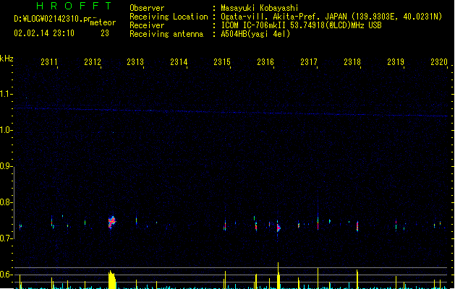The image size is (455, 289).
Task: Click the 2311 time axis marker
Action: [x=49, y=62]
